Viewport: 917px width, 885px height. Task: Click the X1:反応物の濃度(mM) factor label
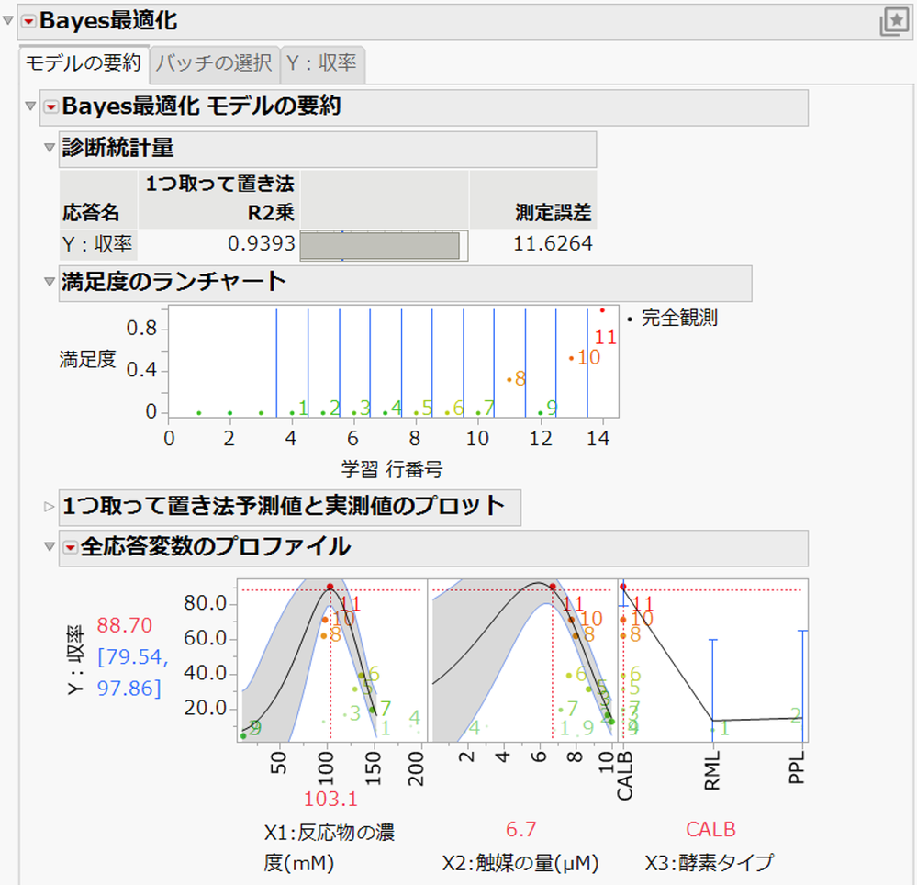pos(330,847)
